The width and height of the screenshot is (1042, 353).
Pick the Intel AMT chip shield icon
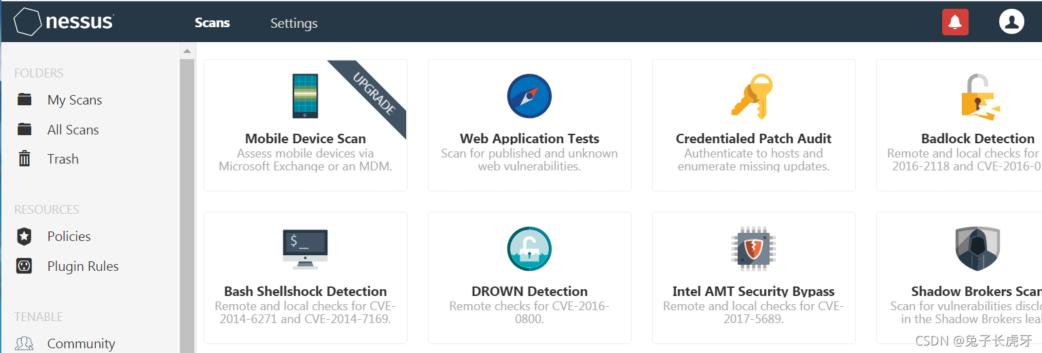(x=753, y=249)
